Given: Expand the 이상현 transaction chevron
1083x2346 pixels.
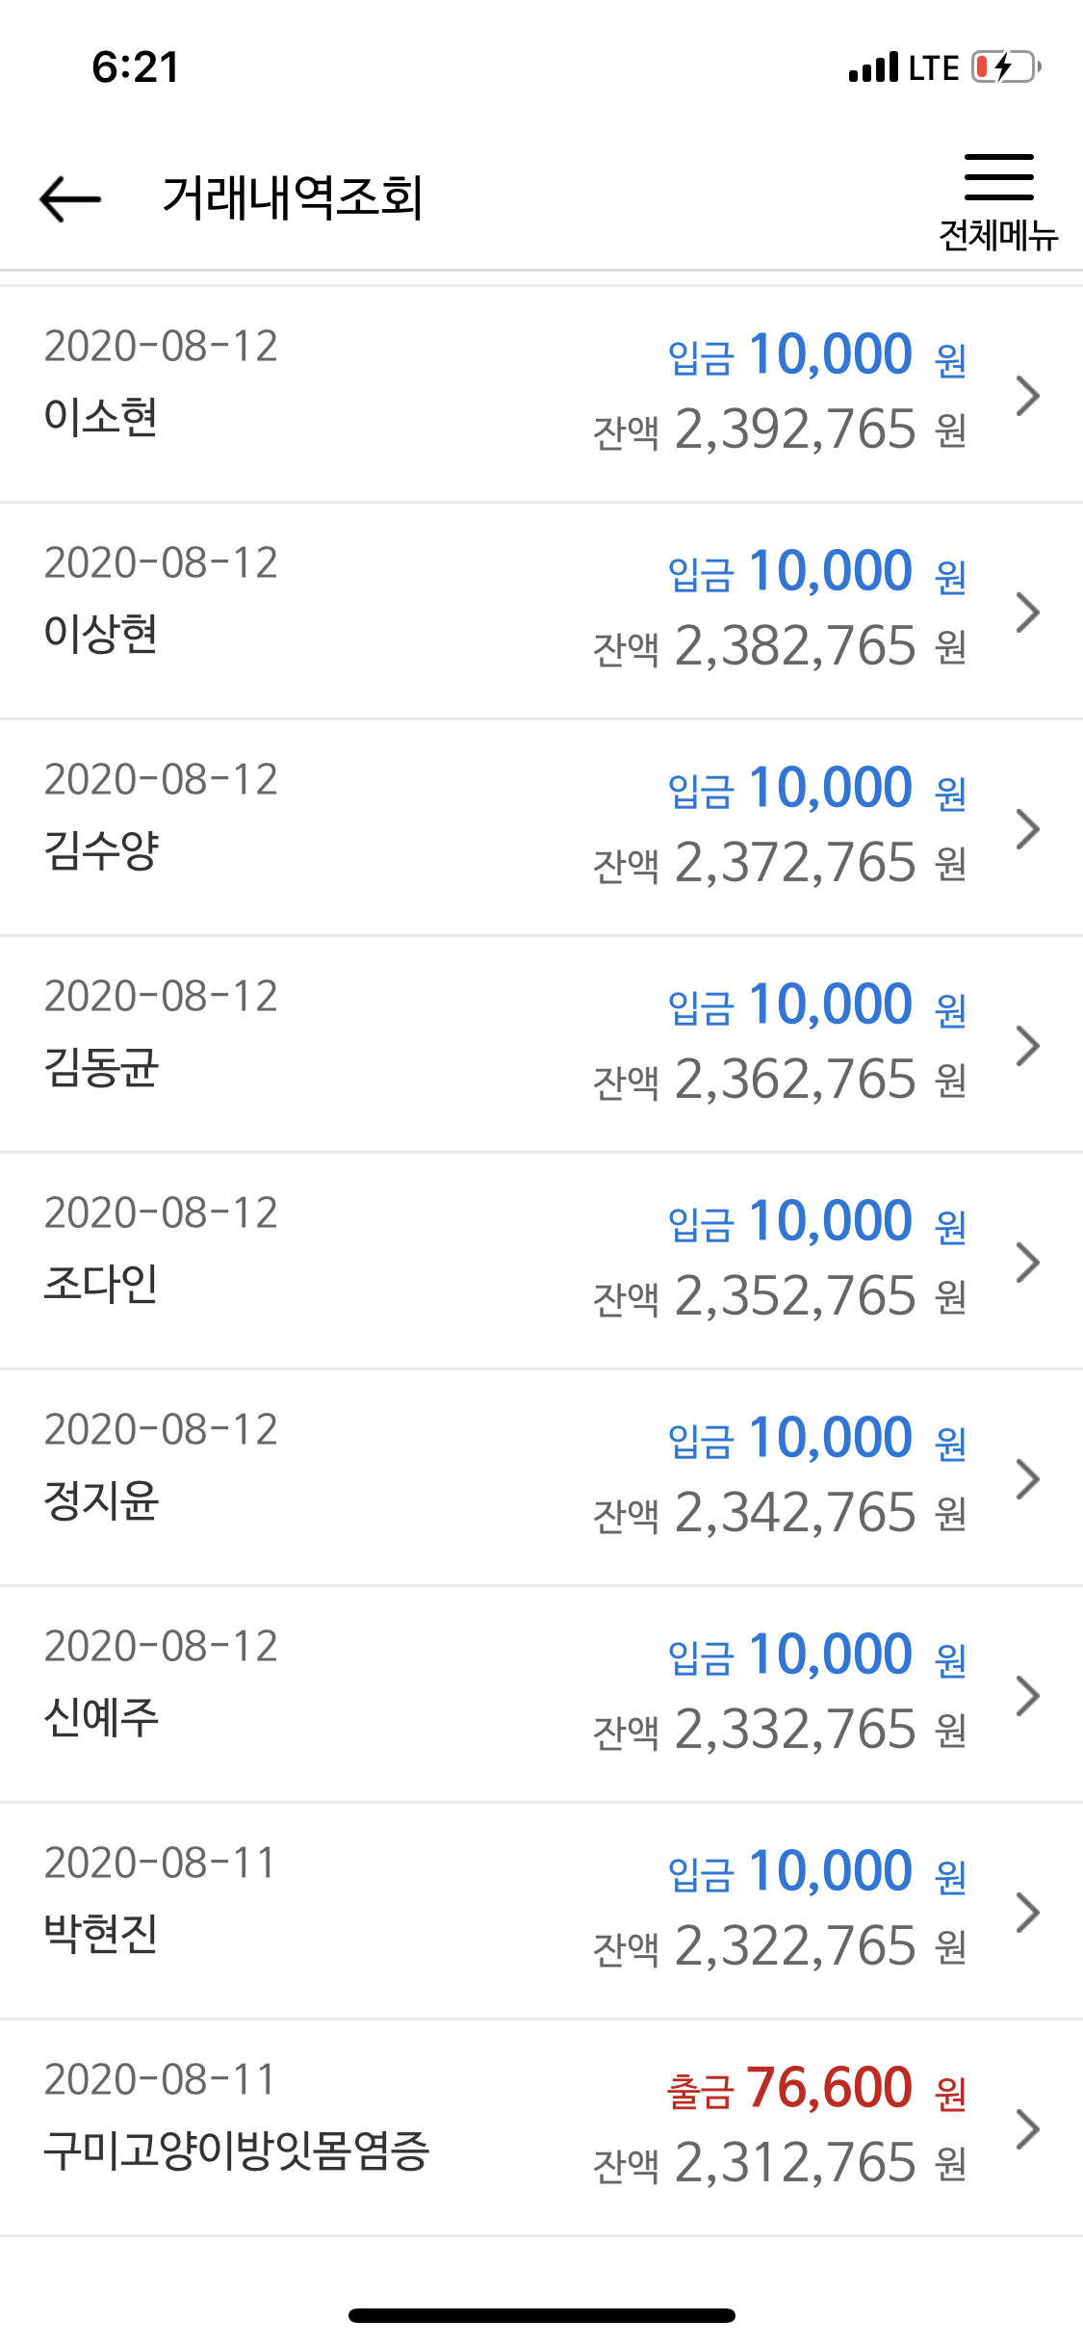Looking at the screenshot, I should [x=1028, y=613].
